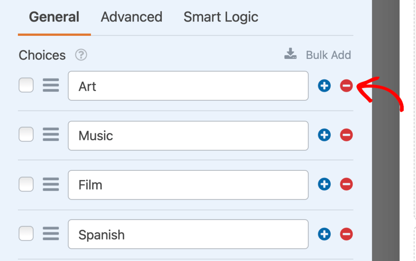Open the Choices help tooltip

(x=80, y=55)
